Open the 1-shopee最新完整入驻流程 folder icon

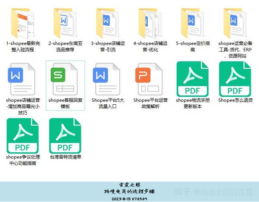click(x=23, y=23)
